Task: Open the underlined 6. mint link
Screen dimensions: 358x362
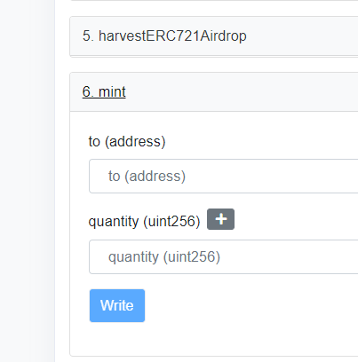Action: pos(104,91)
